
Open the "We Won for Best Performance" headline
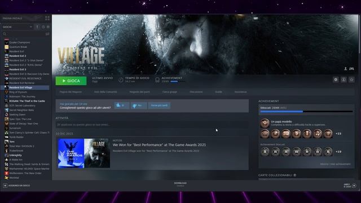pyautogui.click(x=159, y=145)
